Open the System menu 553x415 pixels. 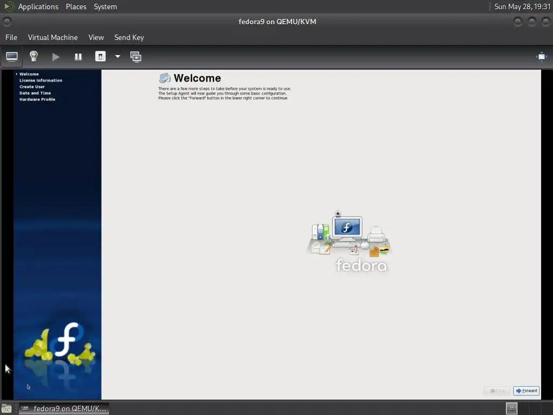[x=105, y=6]
